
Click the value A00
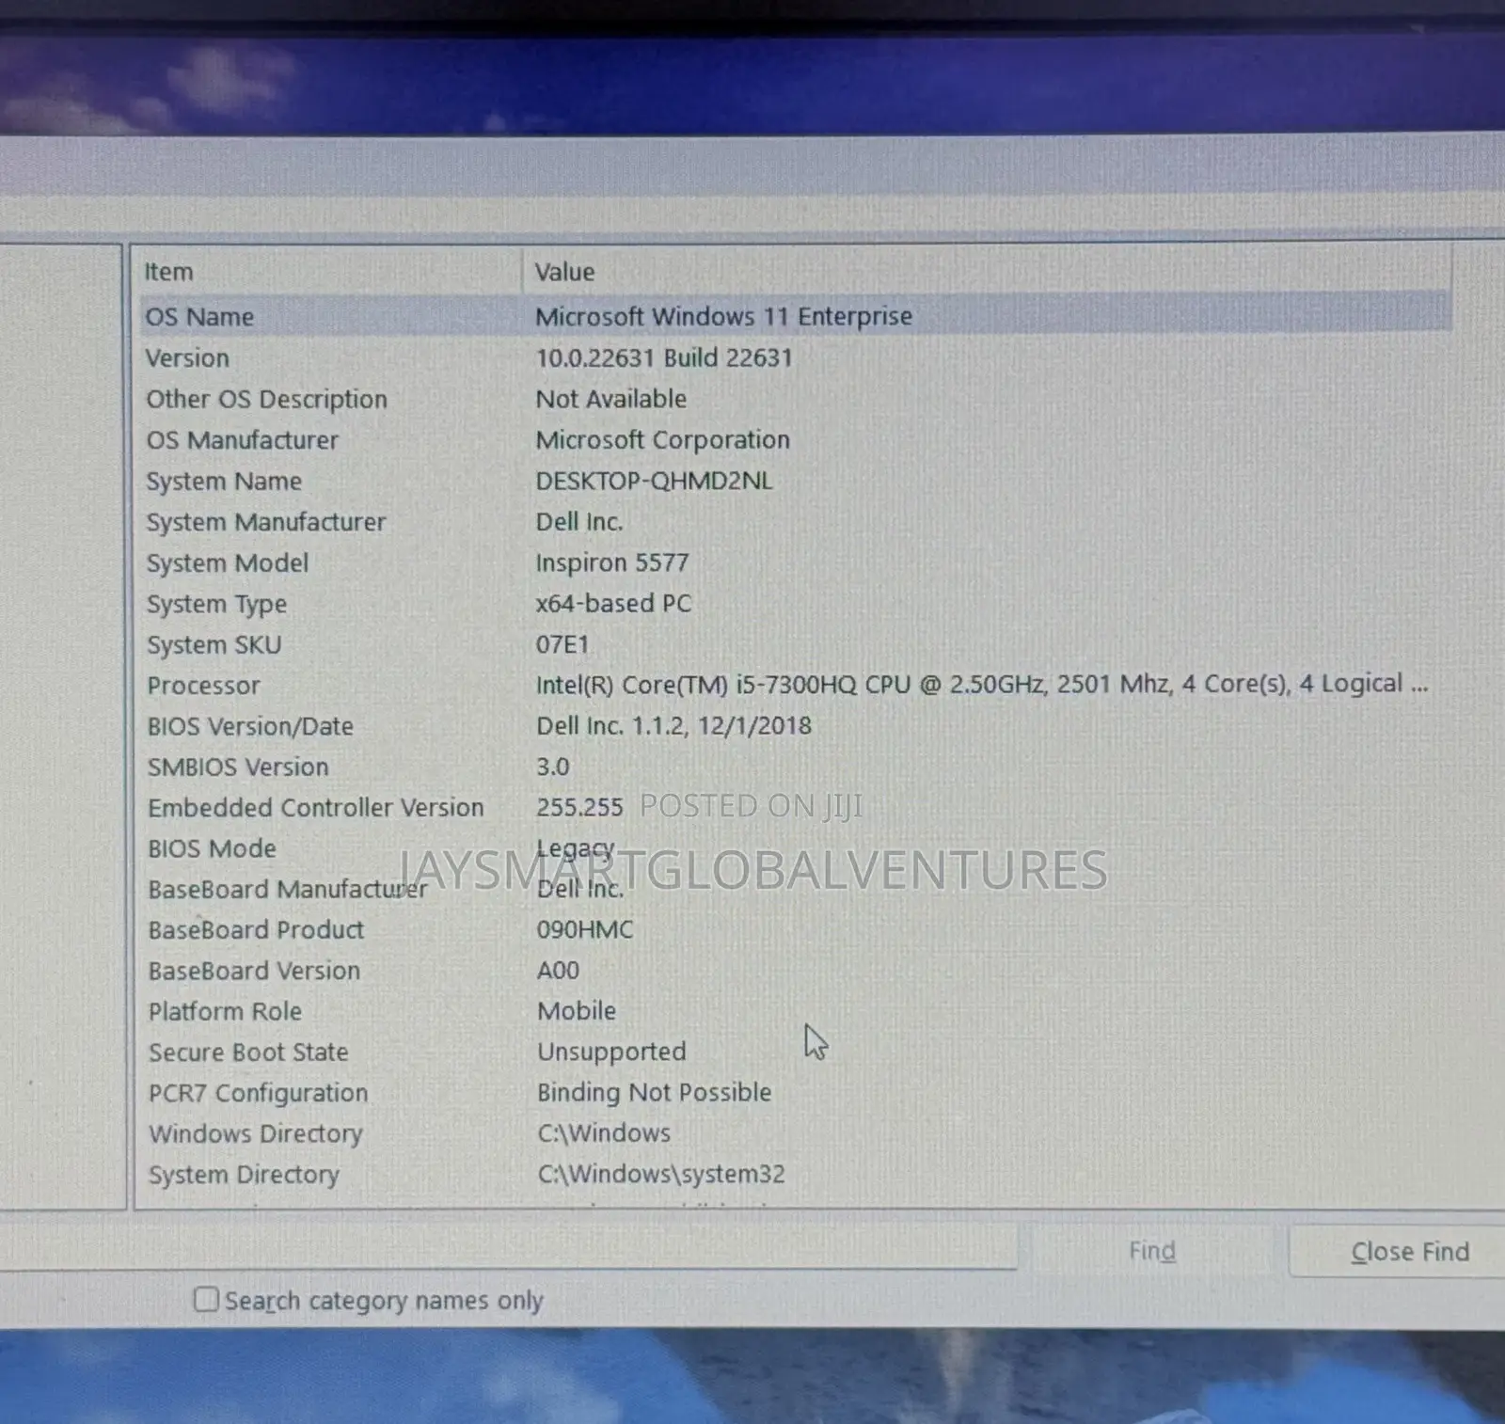(x=558, y=970)
